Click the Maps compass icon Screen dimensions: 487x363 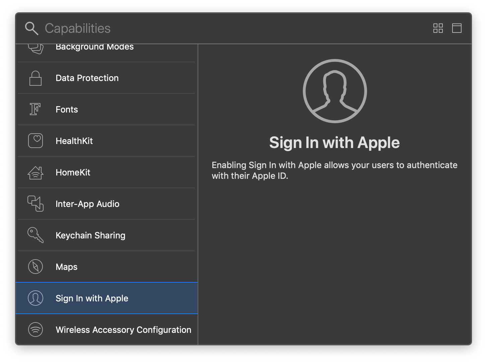(36, 267)
